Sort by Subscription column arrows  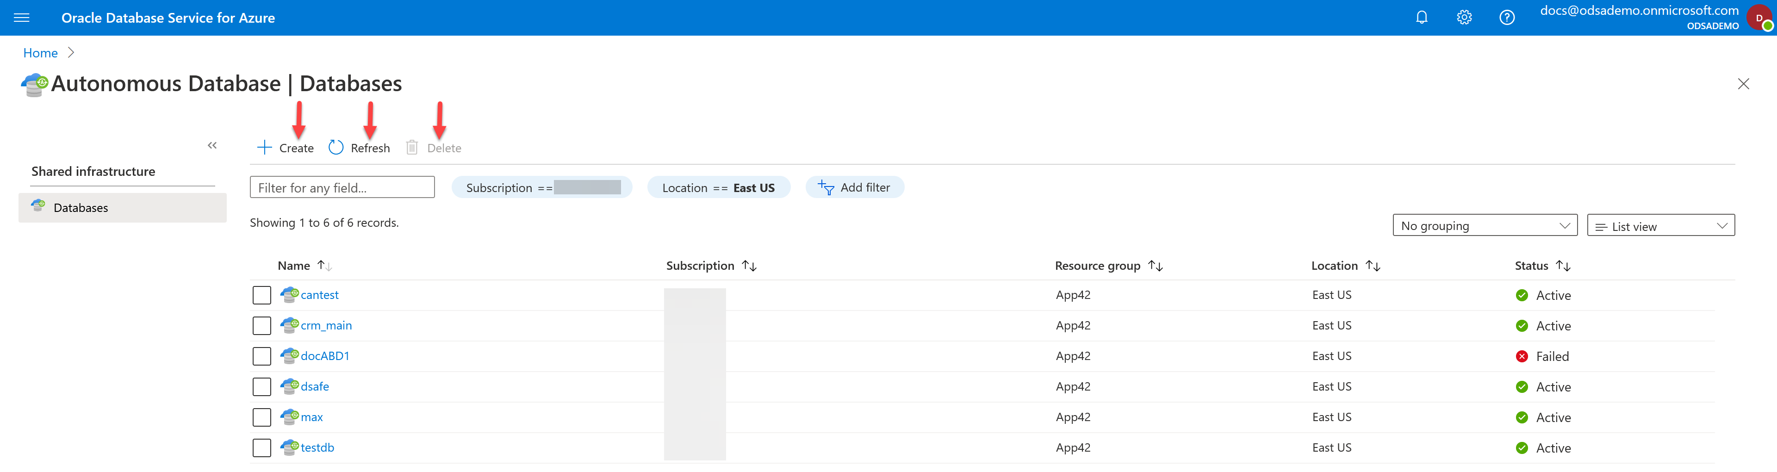(x=749, y=266)
